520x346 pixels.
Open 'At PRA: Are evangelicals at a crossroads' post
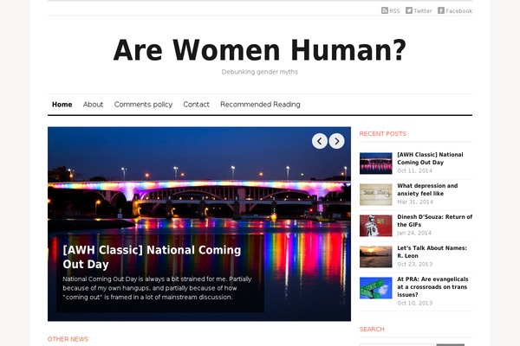pos(432,286)
